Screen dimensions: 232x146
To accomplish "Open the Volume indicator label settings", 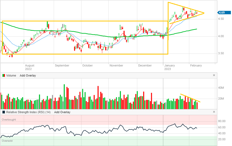I will pyautogui.click(x=11, y=75).
